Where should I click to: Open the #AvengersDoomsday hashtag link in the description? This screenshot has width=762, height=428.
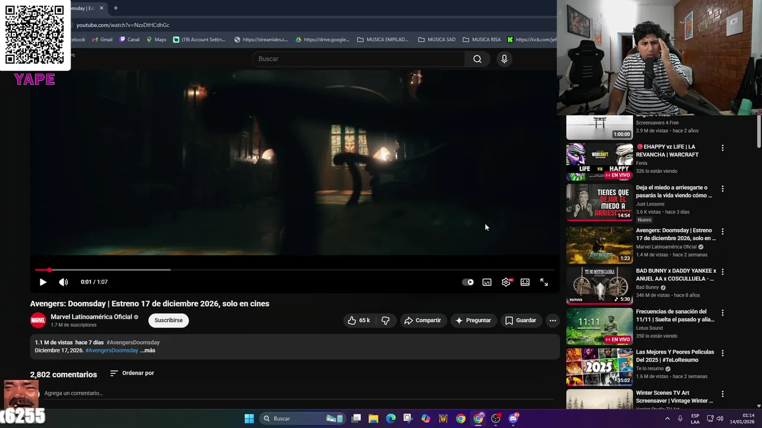[112, 351]
